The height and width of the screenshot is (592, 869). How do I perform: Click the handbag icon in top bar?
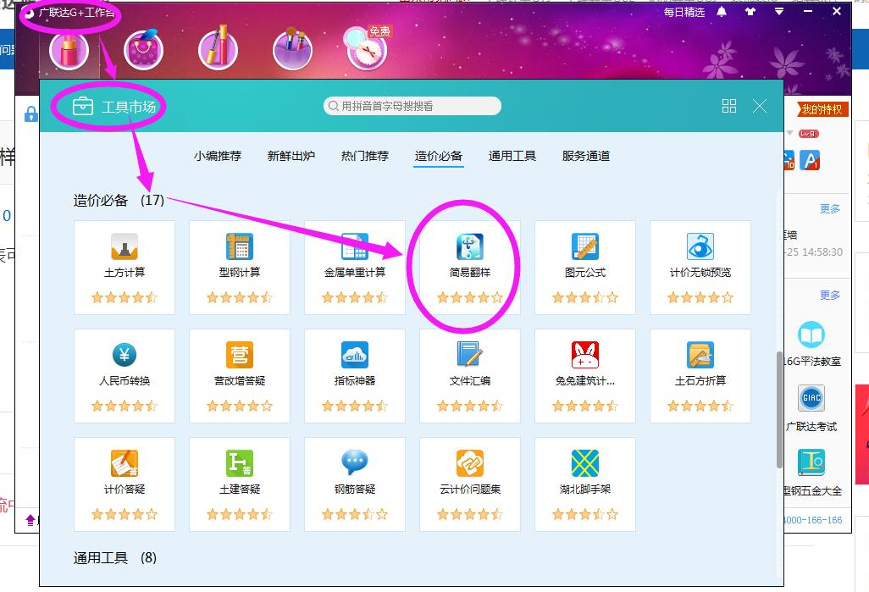pos(143,51)
